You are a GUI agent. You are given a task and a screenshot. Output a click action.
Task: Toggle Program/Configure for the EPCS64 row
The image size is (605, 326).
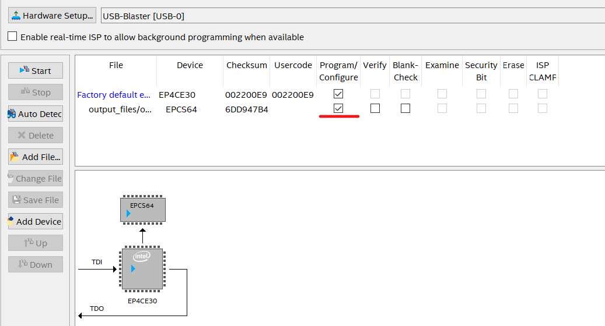338,108
